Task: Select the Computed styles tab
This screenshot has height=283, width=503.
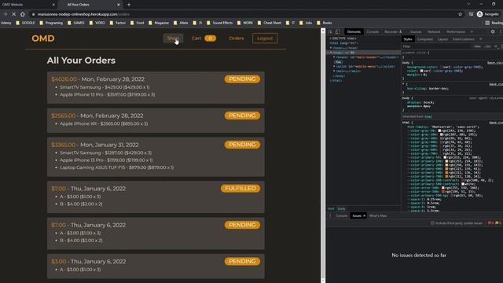Action: (x=425, y=39)
